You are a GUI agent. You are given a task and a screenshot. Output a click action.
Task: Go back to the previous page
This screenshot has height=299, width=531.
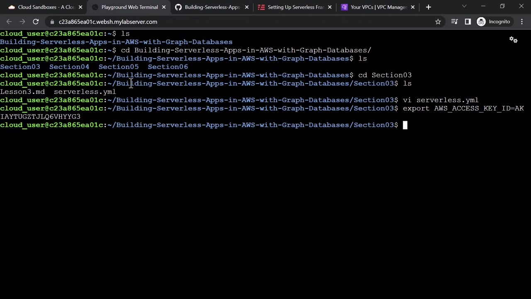pyautogui.click(x=9, y=22)
